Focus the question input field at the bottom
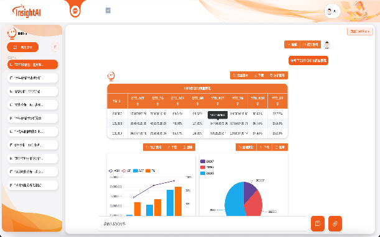Screen dimensions: 380x237 [202, 224]
